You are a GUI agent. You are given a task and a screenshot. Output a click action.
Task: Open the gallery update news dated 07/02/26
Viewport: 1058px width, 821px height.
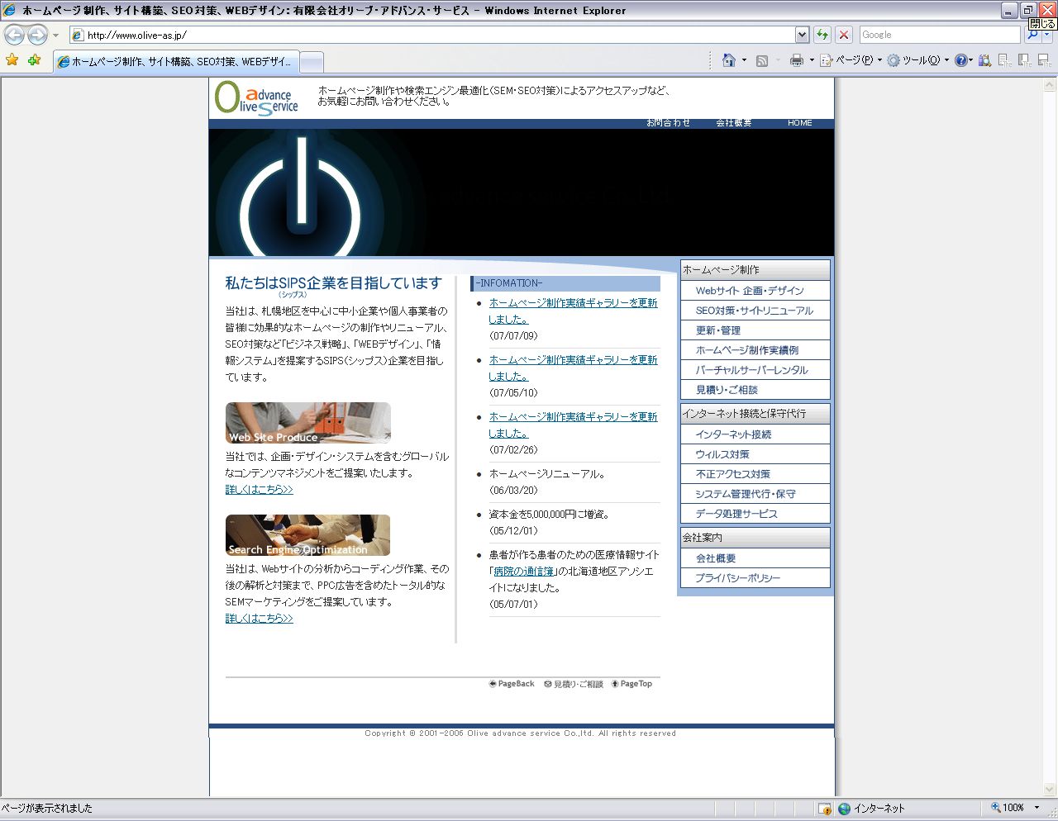pos(573,425)
